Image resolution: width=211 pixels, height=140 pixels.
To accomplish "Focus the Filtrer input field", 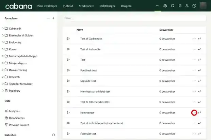I will (x=134, y=18).
